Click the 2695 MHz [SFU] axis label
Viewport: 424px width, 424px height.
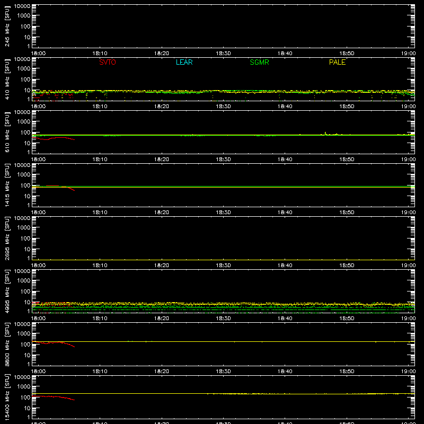[x=7, y=238]
